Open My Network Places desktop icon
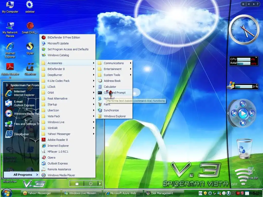 (10, 29)
